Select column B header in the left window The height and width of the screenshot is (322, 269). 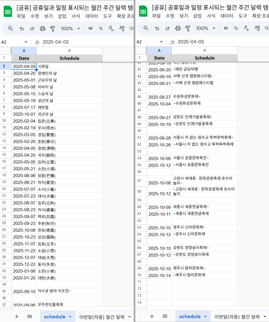coord(69,50)
